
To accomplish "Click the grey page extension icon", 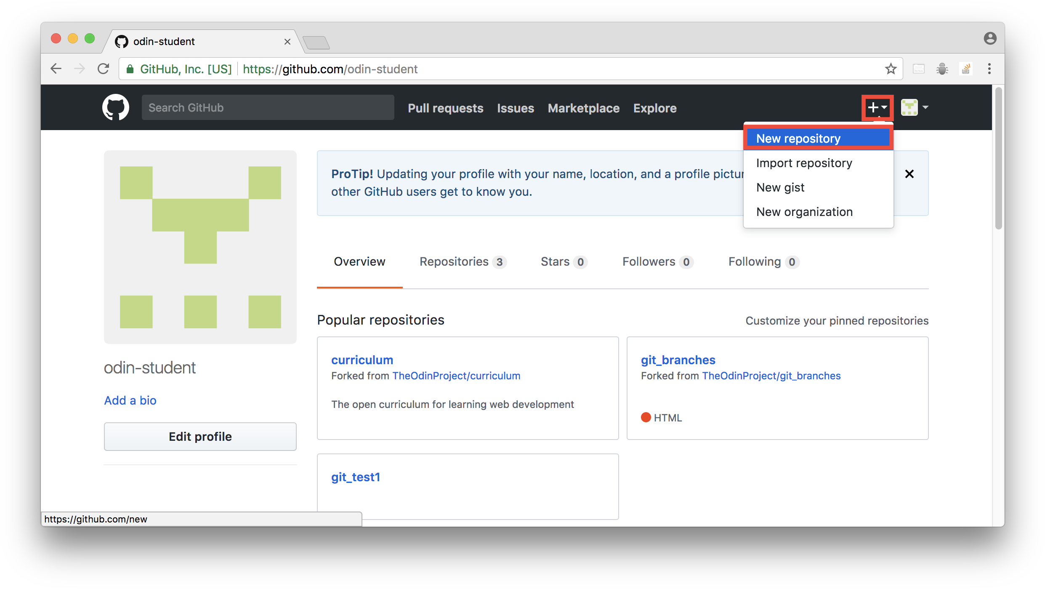I will point(919,69).
